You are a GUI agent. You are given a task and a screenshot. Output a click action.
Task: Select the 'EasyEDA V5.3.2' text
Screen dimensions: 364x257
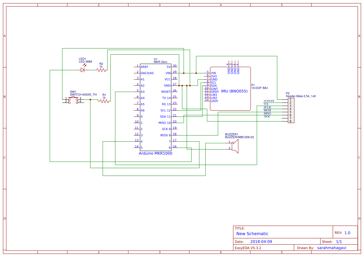tap(248, 248)
